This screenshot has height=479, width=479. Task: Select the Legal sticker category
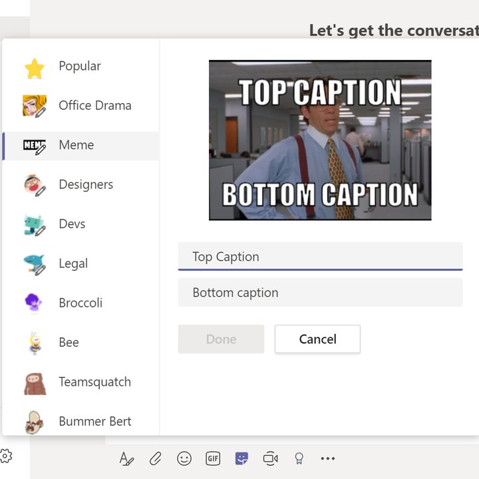[x=80, y=264]
